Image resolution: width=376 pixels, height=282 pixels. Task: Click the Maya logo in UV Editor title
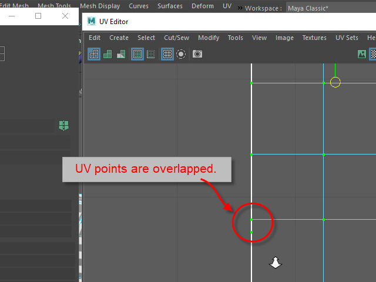coord(91,22)
